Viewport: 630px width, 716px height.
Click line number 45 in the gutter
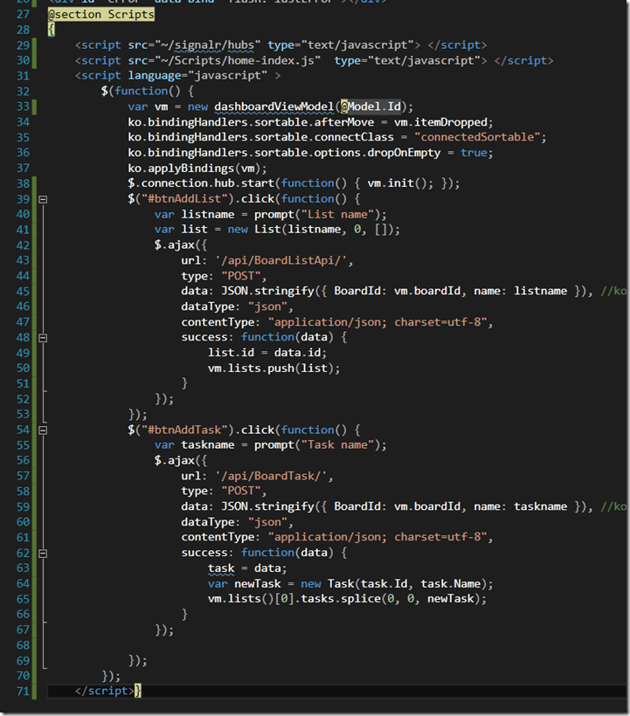[23, 292]
